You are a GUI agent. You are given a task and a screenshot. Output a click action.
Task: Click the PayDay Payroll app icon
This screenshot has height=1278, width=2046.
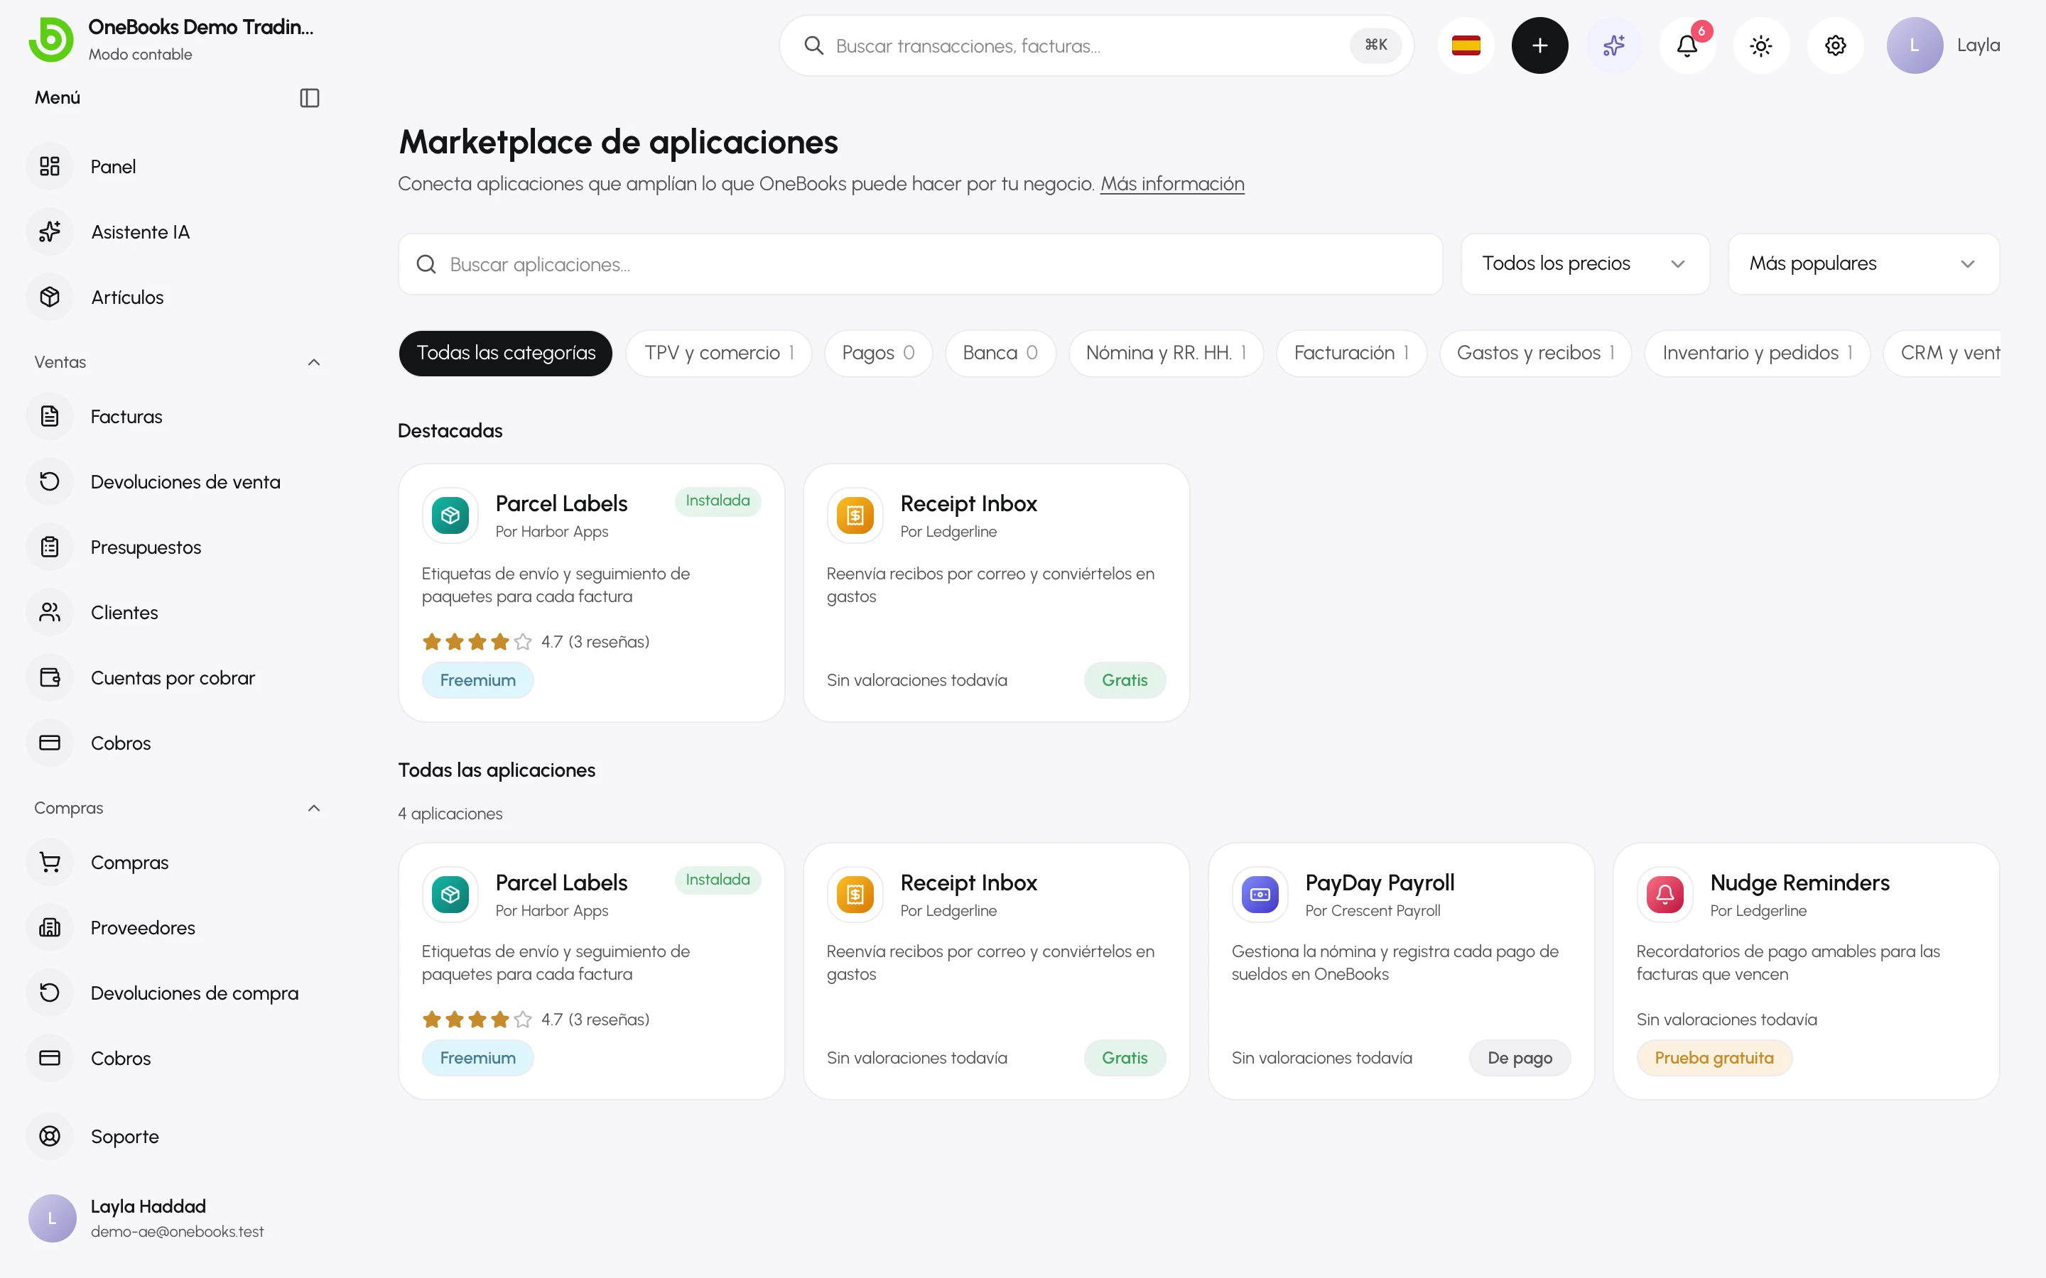pos(1260,895)
